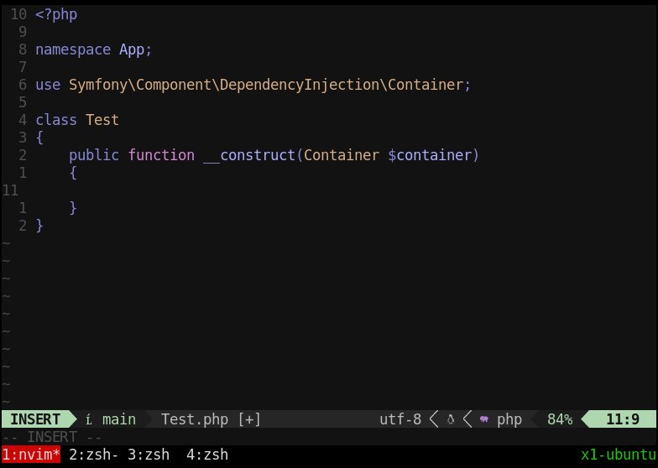Click the Linux penguin fileformat icon
The height and width of the screenshot is (468, 658).
[x=451, y=419]
